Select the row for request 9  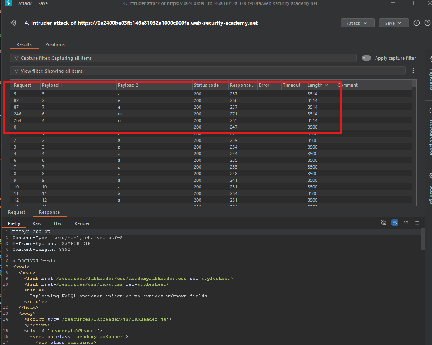[x=211, y=180]
